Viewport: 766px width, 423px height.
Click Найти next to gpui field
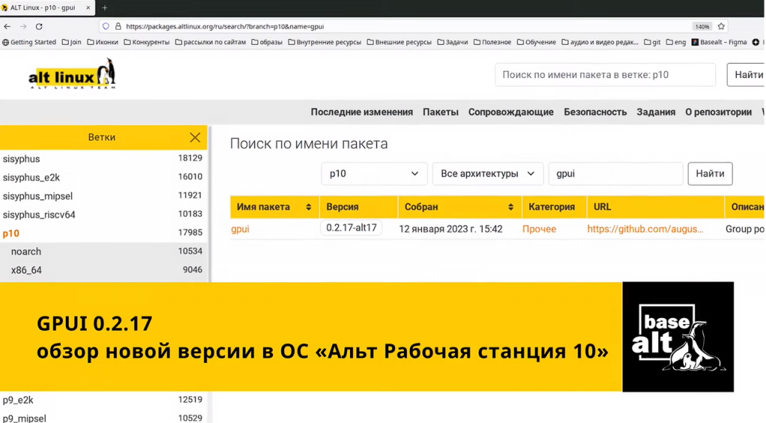(x=710, y=174)
